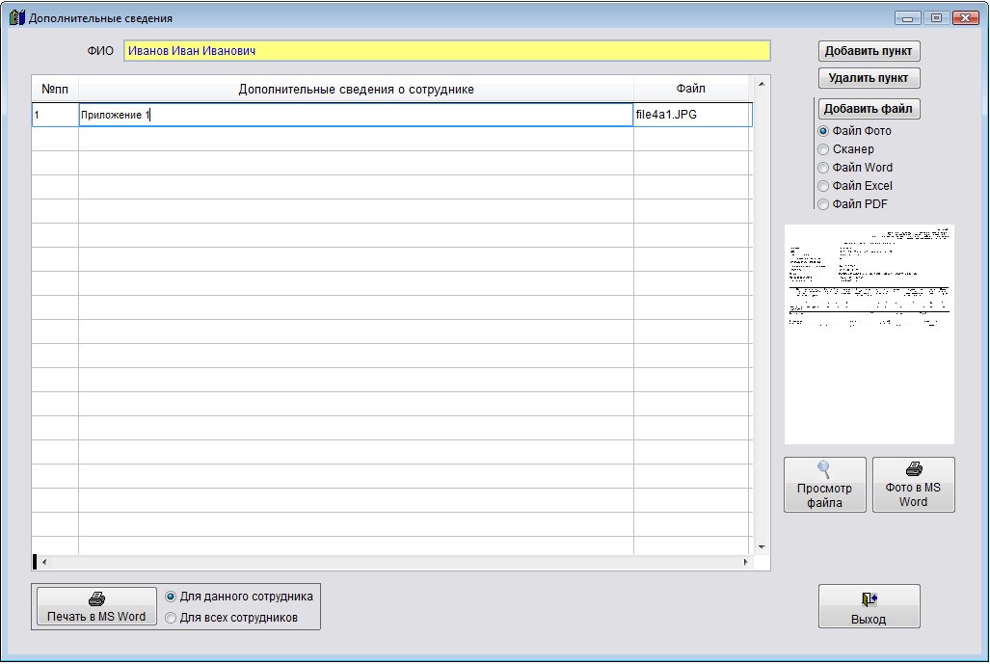Screen dimensions: 990x664
Task: Click the ФИО field with Иванов Иван Иванович
Action: [x=447, y=51]
